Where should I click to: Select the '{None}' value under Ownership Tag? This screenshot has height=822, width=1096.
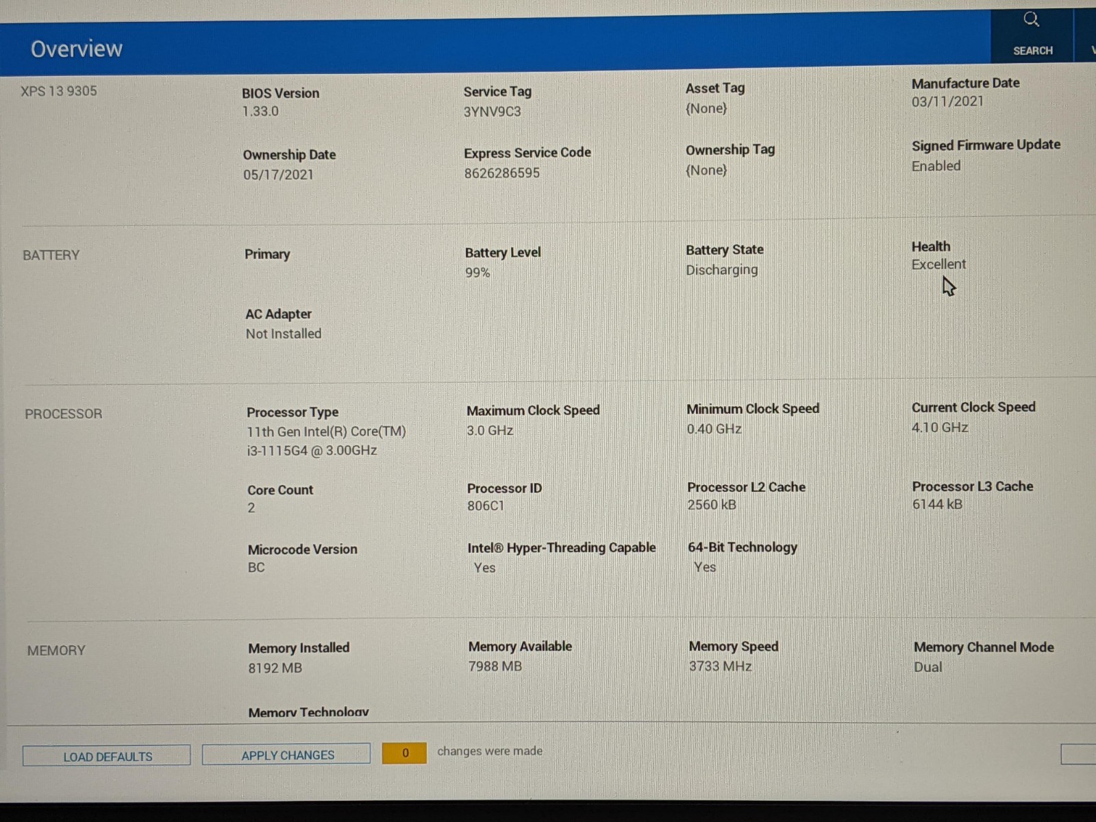pos(706,170)
